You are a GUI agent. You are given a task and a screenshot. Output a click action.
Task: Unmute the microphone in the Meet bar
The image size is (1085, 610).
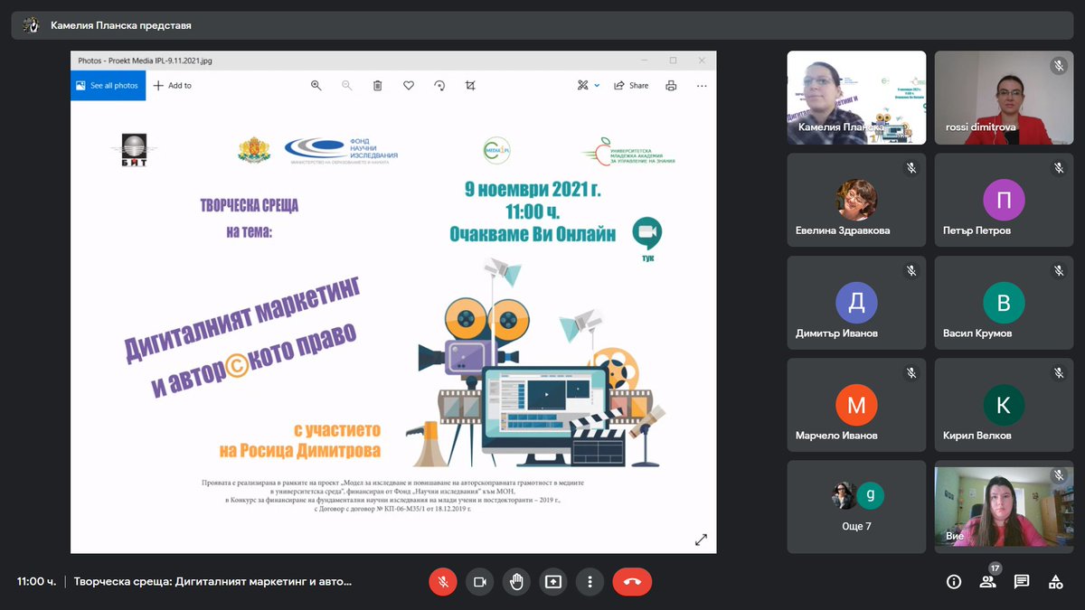(443, 582)
